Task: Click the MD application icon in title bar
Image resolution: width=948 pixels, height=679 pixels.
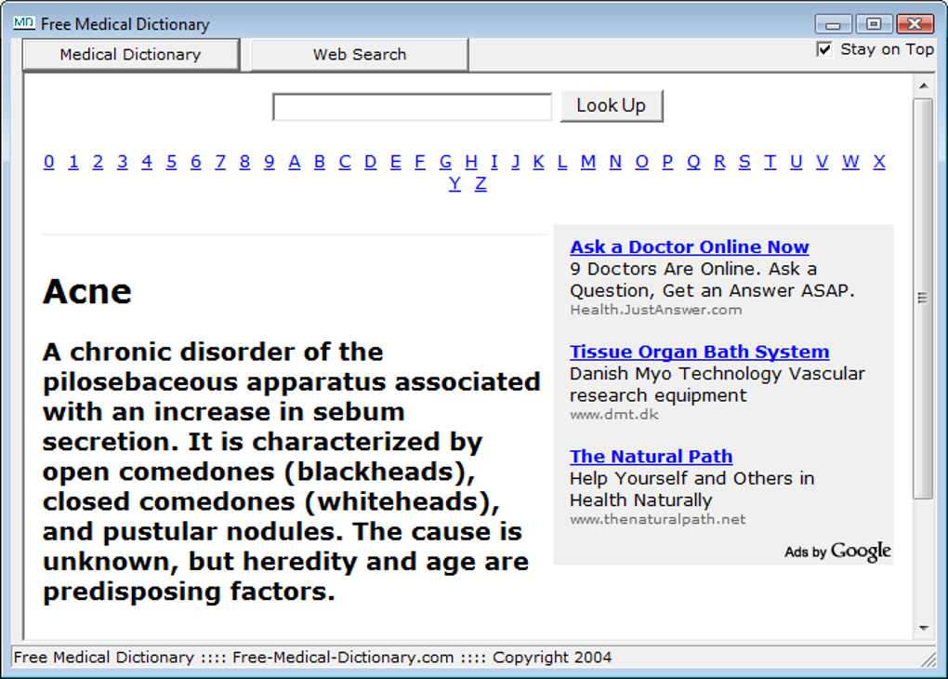Action: pos(24,23)
